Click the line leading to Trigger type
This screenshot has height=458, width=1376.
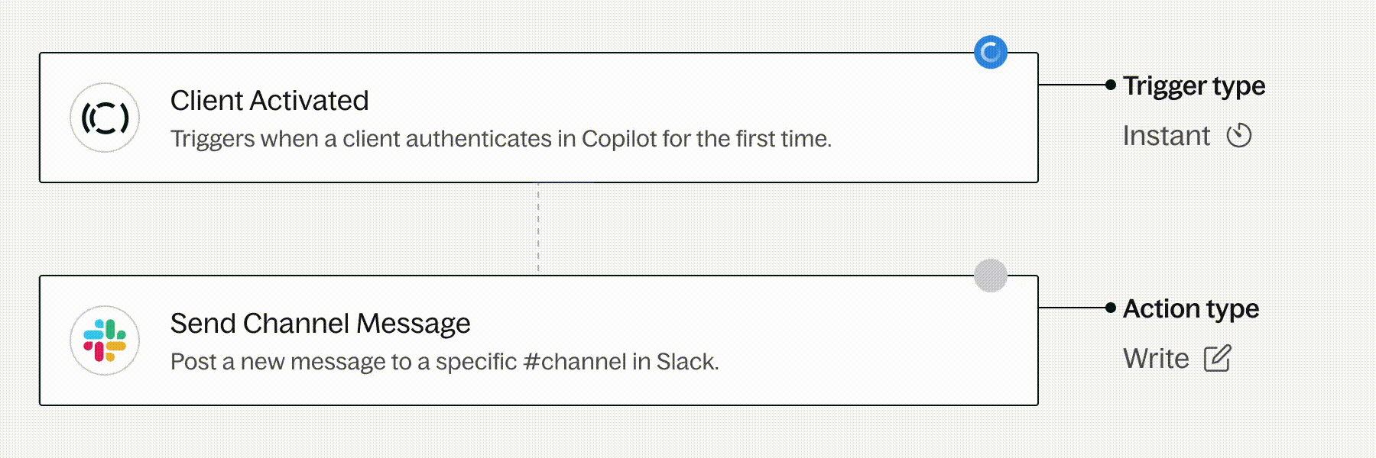pyautogui.click(x=1072, y=85)
